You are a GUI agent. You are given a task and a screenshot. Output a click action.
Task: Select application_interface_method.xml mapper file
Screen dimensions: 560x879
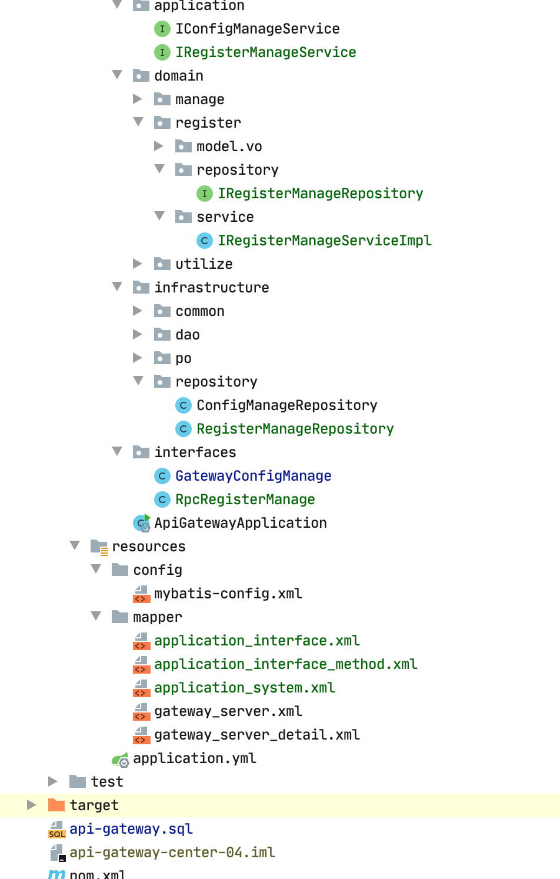285,664
